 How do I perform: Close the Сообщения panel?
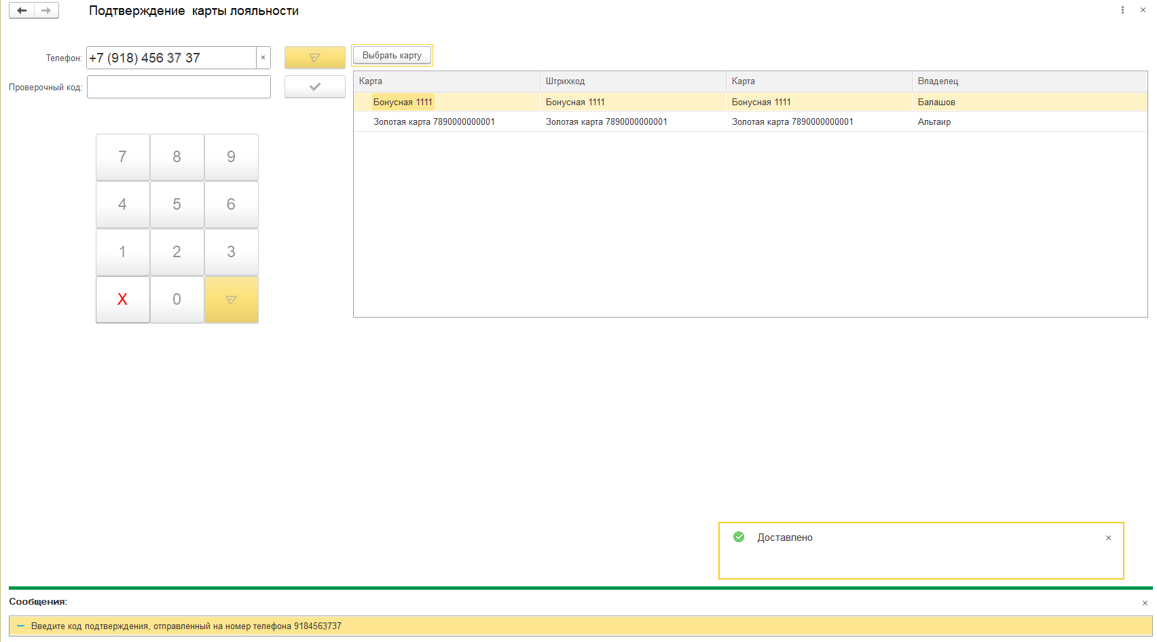click(x=1145, y=603)
